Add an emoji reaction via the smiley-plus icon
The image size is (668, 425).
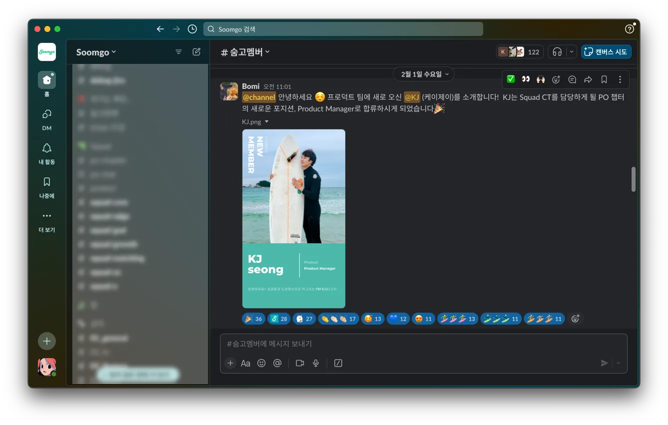pyautogui.click(x=556, y=79)
